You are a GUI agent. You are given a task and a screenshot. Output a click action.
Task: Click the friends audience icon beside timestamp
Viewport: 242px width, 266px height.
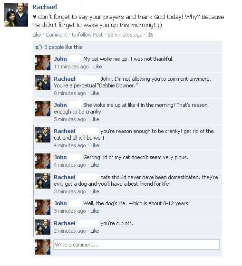tap(150, 35)
